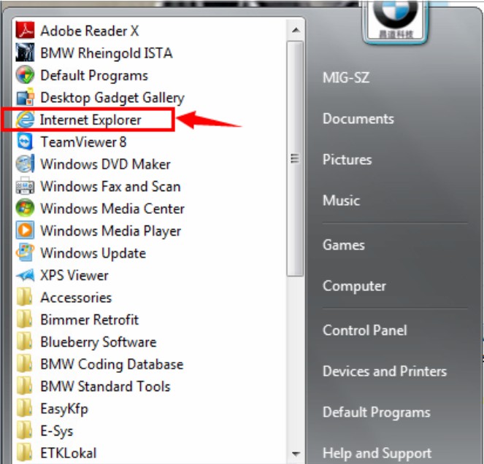The width and height of the screenshot is (484, 464).
Task: Click the Windows Update icon
Action: (x=25, y=252)
